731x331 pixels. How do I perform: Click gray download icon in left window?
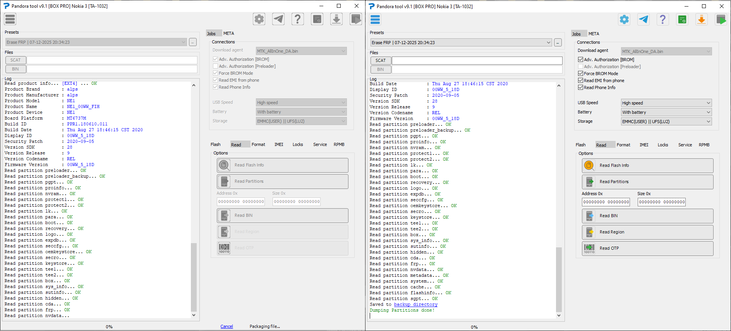(x=336, y=19)
